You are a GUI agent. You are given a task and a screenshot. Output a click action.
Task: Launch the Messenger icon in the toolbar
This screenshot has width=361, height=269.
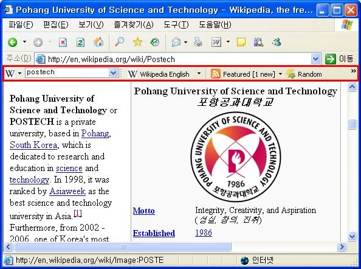[277, 42]
